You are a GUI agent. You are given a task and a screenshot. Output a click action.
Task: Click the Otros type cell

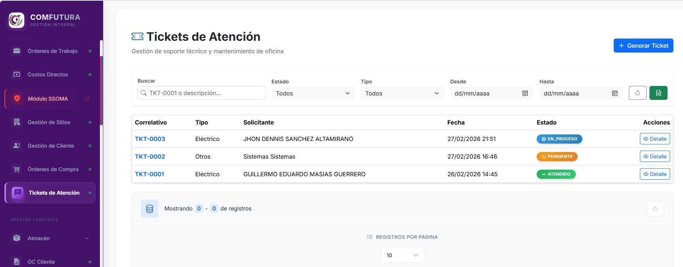coord(203,156)
